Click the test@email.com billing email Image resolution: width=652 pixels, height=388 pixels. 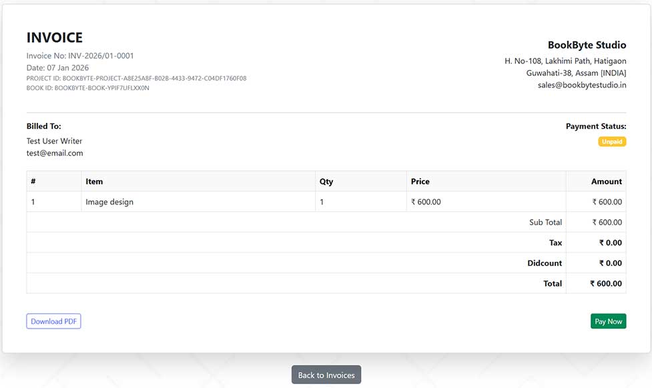pyautogui.click(x=55, y=153)
